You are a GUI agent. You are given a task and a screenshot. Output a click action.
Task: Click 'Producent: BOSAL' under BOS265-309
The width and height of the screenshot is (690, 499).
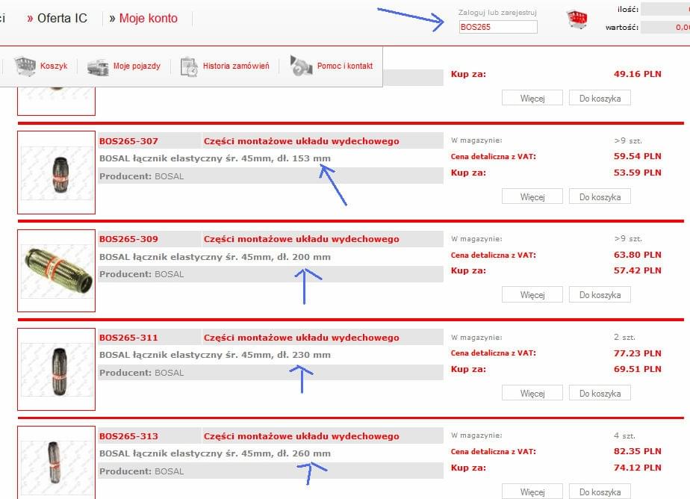click(142, 274)
